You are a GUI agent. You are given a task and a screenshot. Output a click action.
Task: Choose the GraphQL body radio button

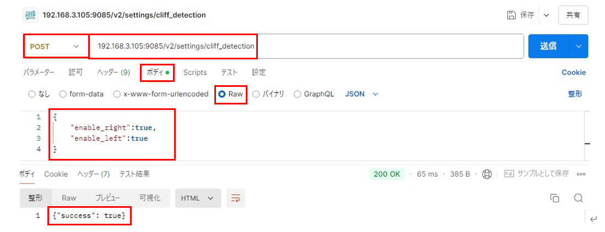pos(298,94)
